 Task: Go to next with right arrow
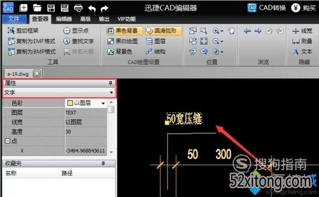click(258, 31)
